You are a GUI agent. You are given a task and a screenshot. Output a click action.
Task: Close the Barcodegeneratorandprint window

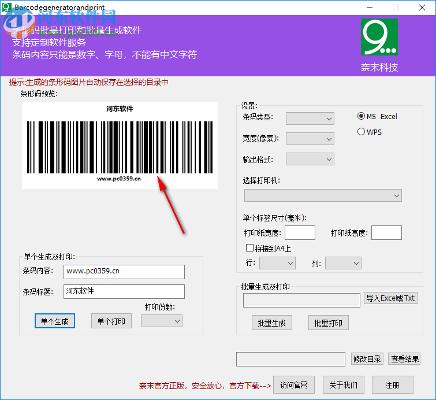422,8
